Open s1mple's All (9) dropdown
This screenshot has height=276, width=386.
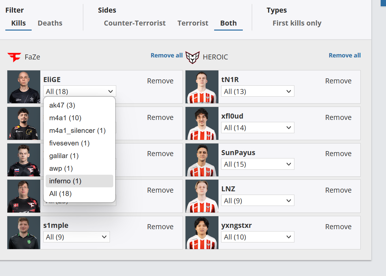pyautogui.click(x=76, y=237)
